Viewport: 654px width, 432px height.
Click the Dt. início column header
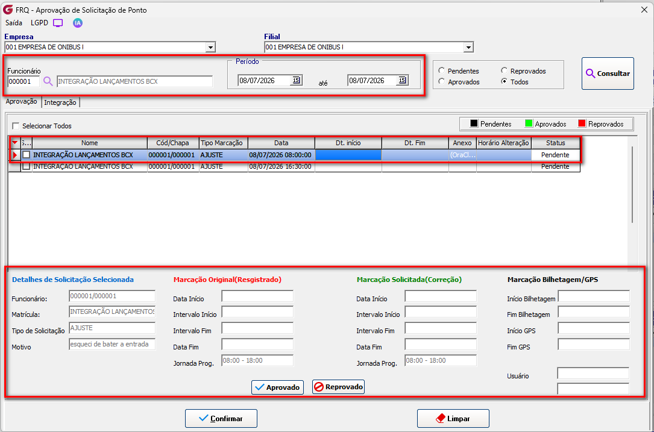[x=348, y=143]
